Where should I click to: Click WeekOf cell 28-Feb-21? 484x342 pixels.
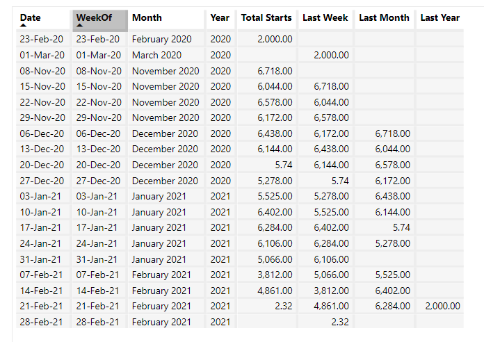point(97,322)
